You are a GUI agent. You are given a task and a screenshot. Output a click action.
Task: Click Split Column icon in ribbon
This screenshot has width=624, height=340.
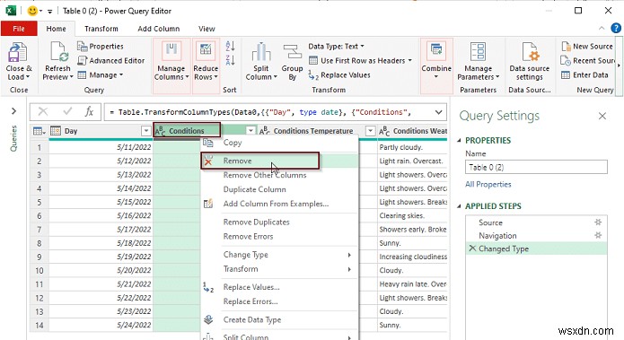[x=261, y=52]
